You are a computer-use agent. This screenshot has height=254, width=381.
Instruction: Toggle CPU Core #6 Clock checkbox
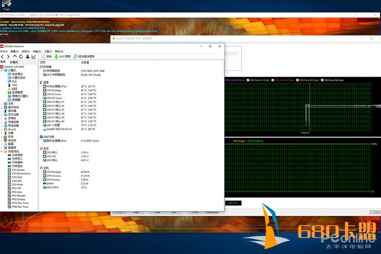pos(322,80)
